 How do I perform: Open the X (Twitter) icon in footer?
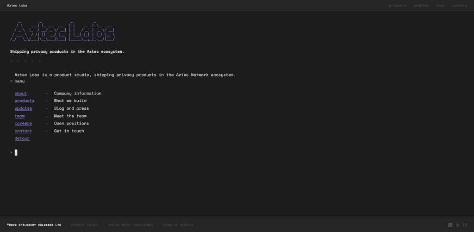pos(457,225)
